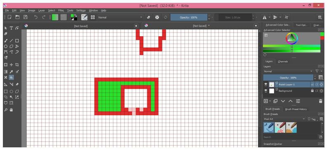Open the Tag button menu

click(312, 119)
